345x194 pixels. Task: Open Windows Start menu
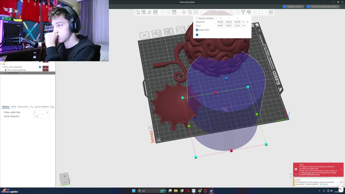click(134, 191)
